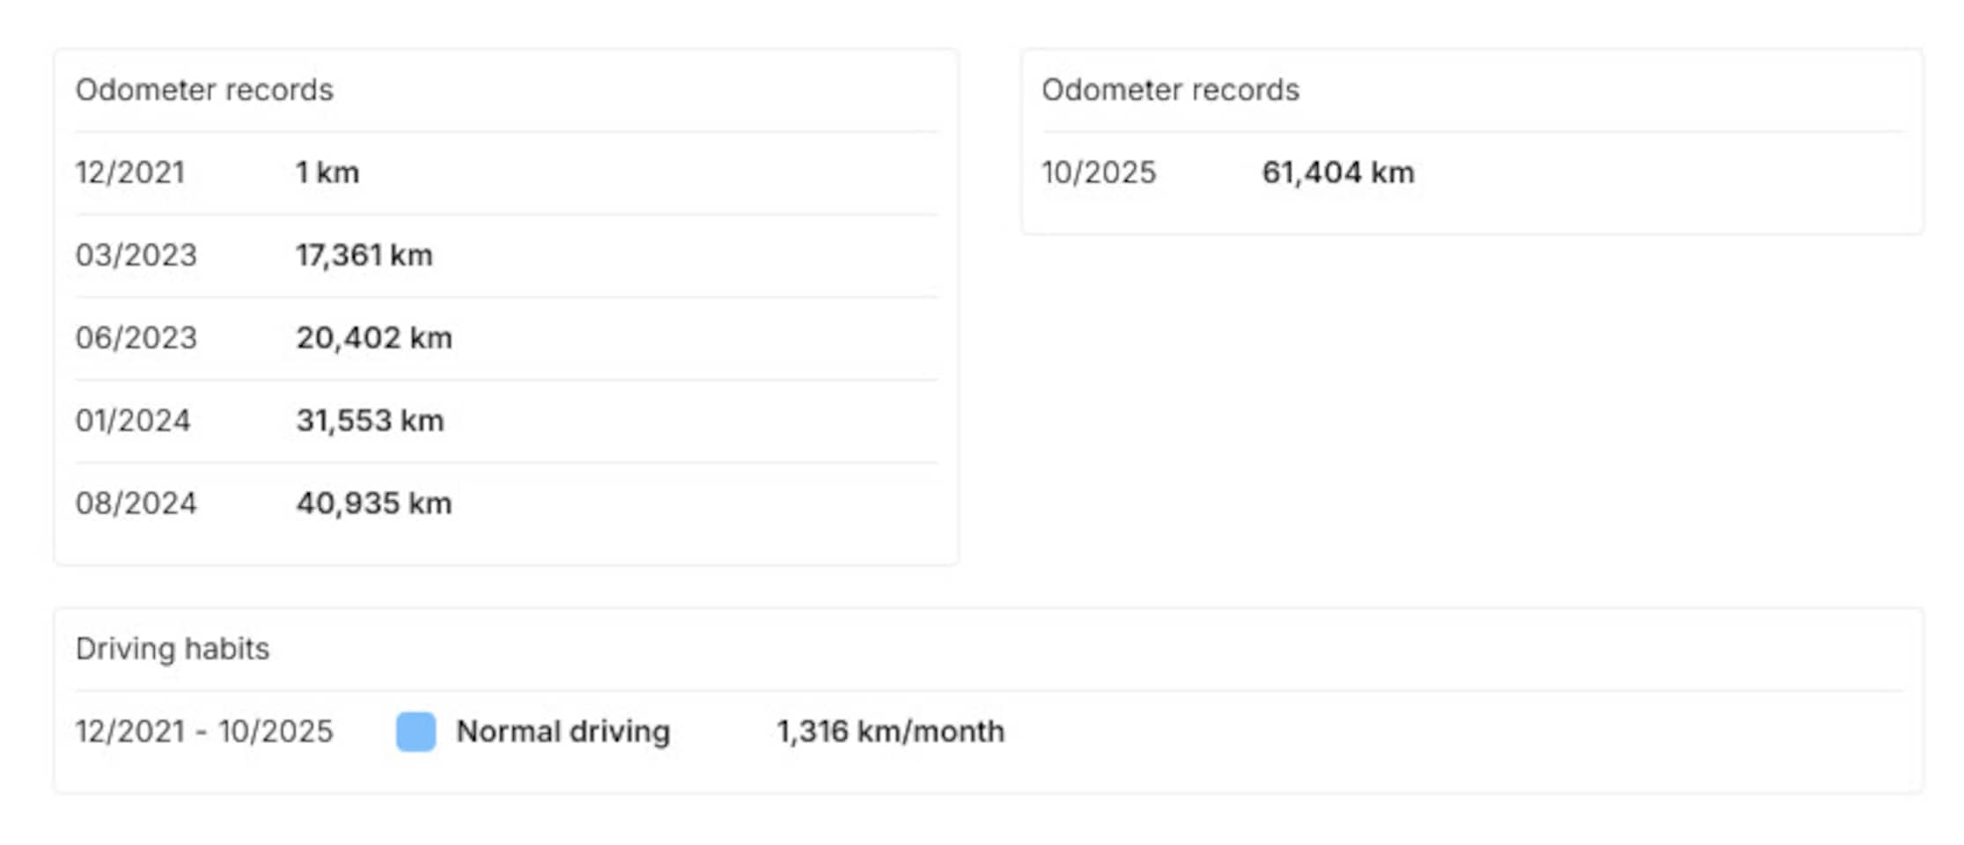Viewport: 1964px width, 845px height.
Task: Click the 20,402 km reading
Action: coord(374,338)
